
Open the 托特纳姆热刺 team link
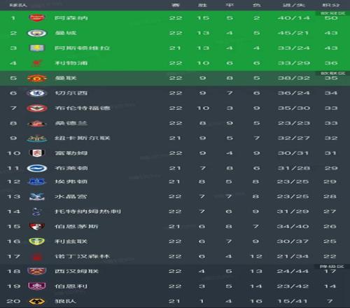[87, 211]
